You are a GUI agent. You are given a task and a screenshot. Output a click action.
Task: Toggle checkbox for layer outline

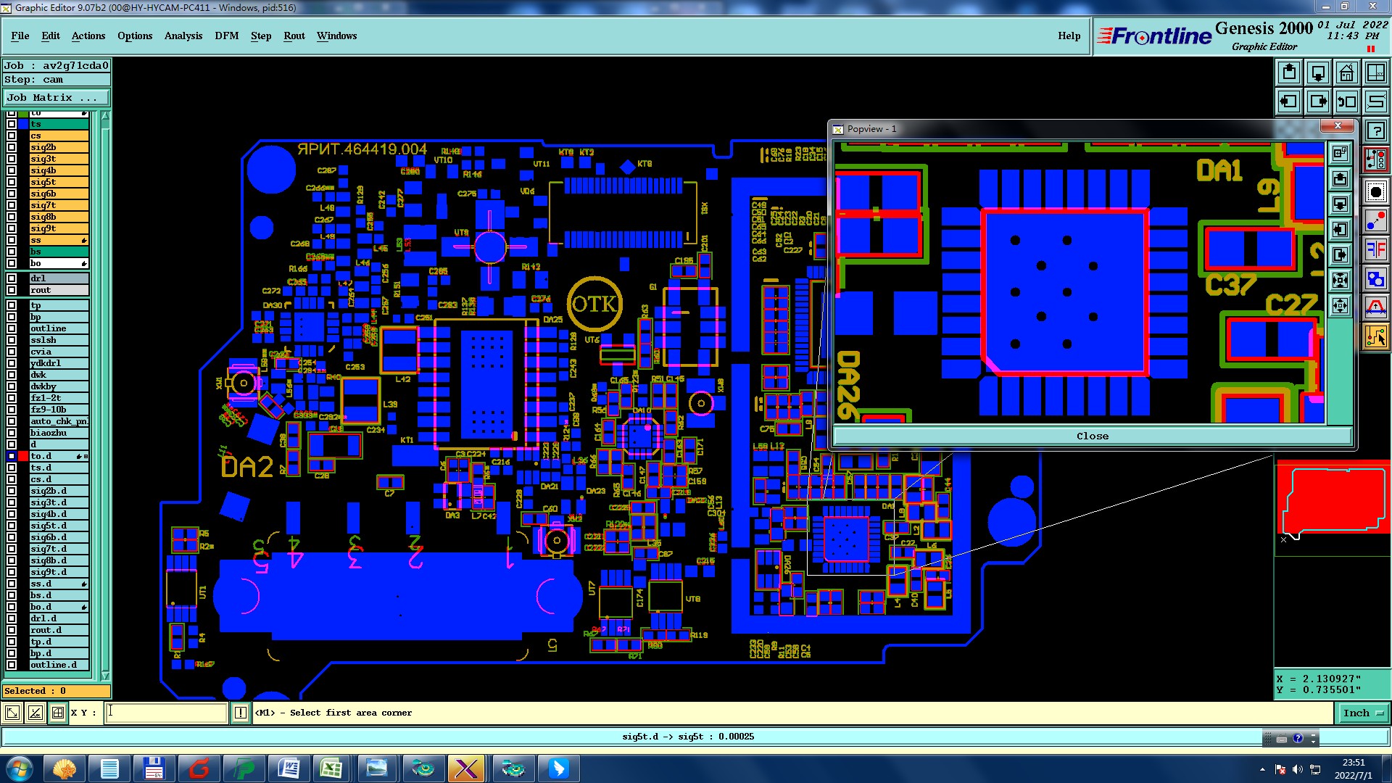point(12,328)
